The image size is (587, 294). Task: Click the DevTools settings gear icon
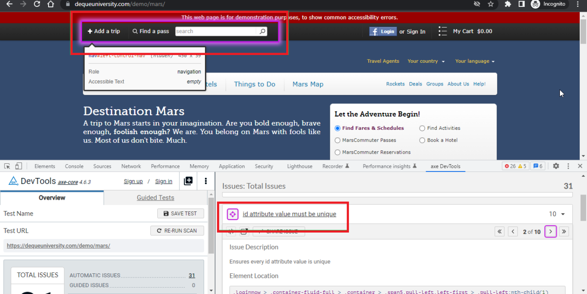[x=556, y=166]
